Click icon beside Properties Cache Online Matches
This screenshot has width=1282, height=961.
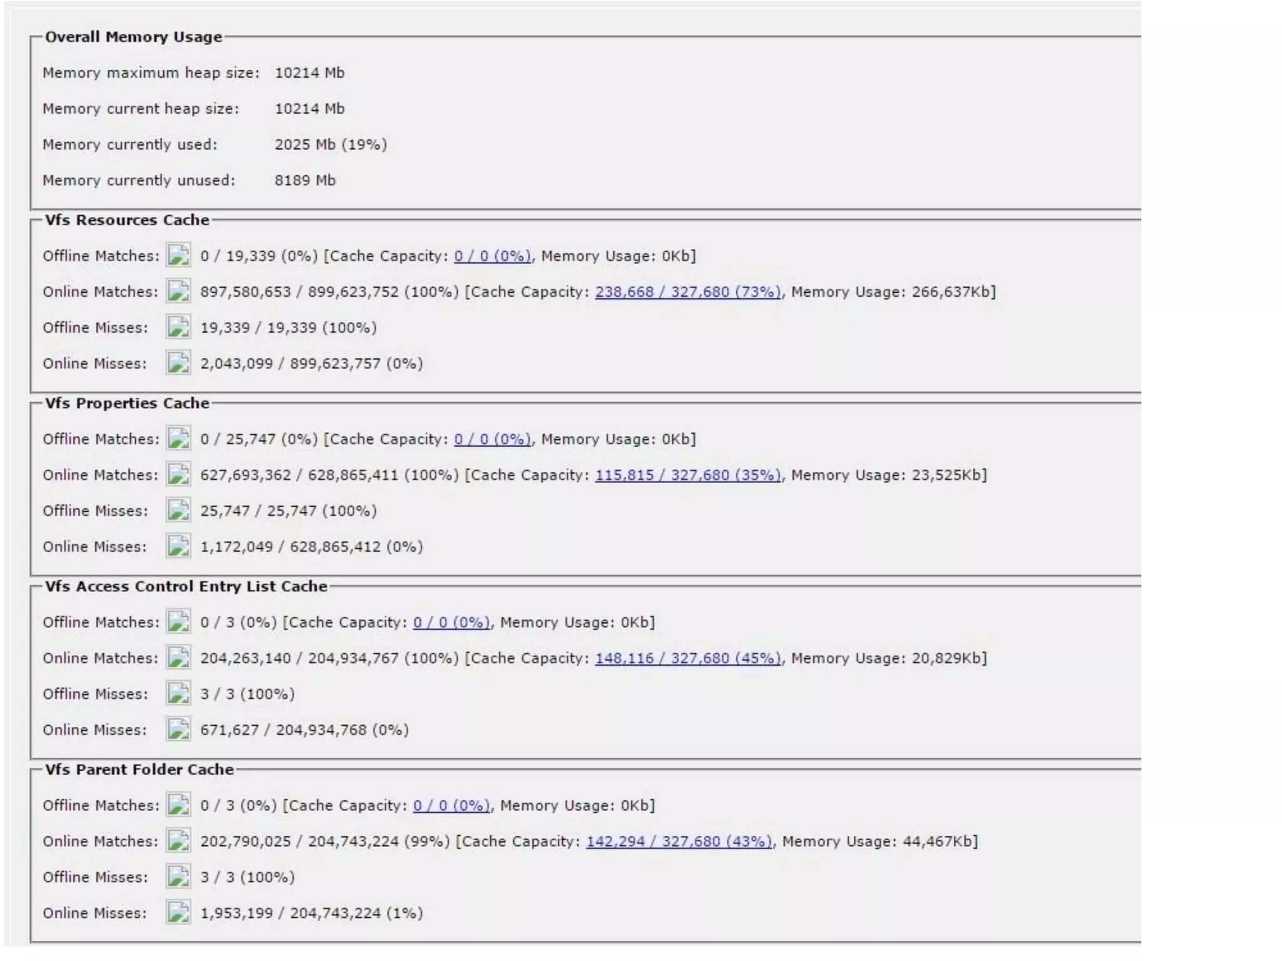pyautogui.click(x=178, y=474)
